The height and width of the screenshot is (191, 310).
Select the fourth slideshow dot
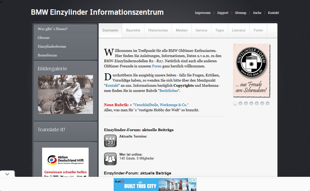251,104
